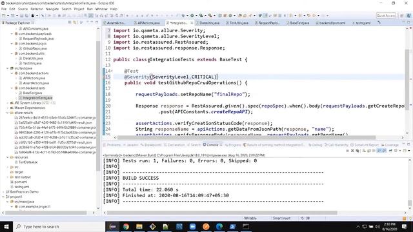Toggle Scroll Lock in Console toolbar
The width and height of the screenshot is (413, 232).
point(368,151)
